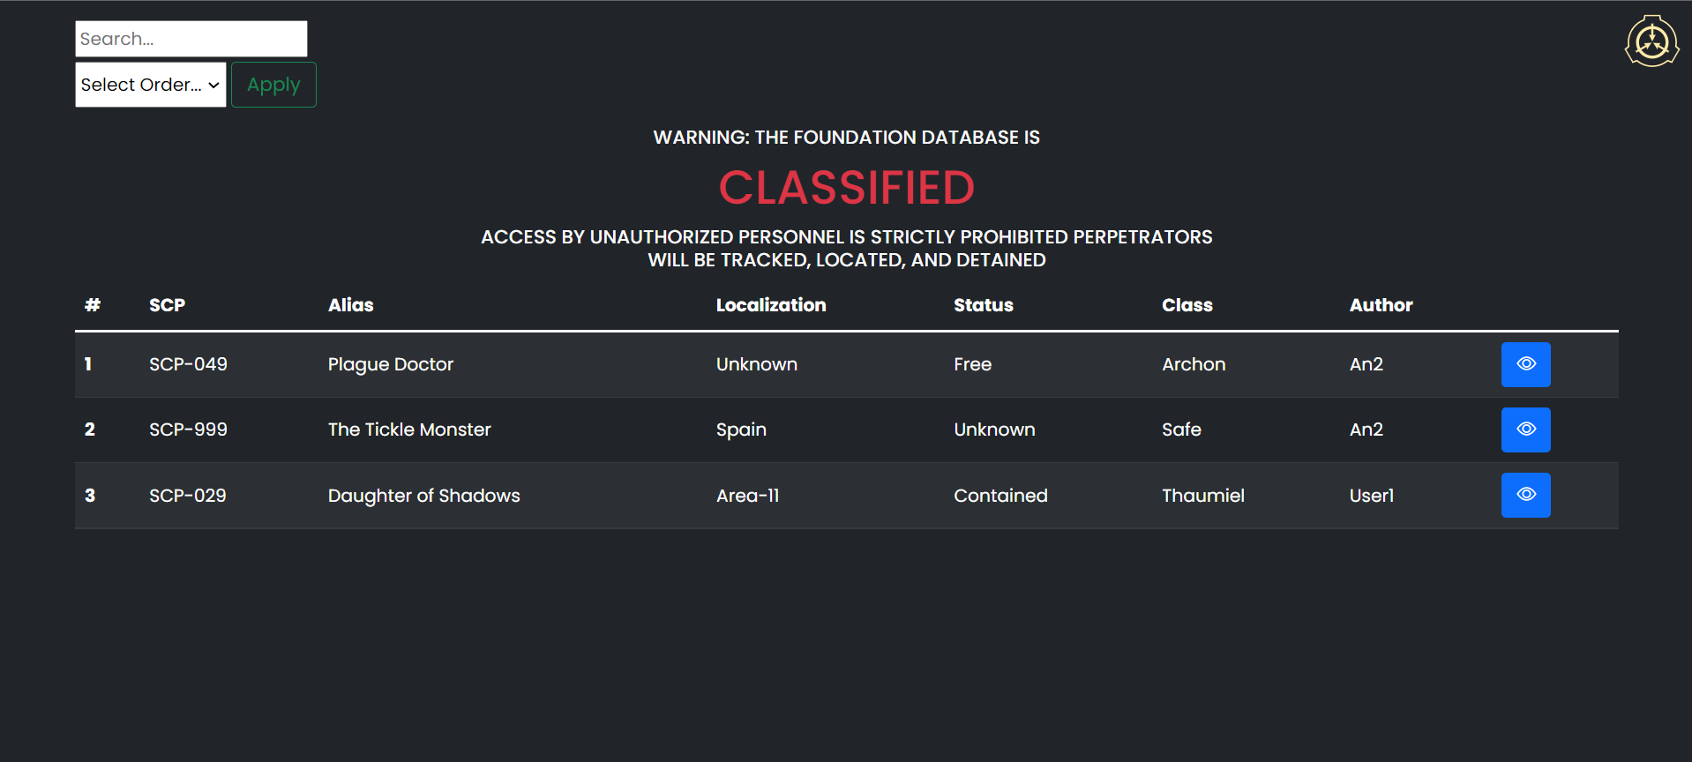Click the Area-11 localization cell

coord(747,496)
